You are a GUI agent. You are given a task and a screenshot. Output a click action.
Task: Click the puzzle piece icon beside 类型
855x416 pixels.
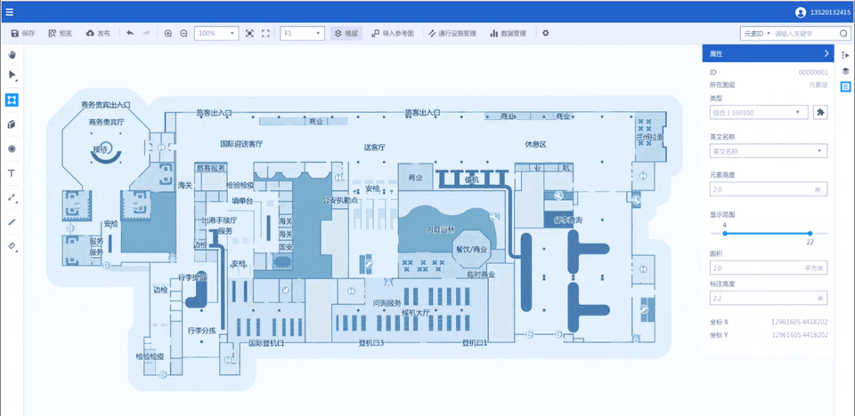(820, 112)
